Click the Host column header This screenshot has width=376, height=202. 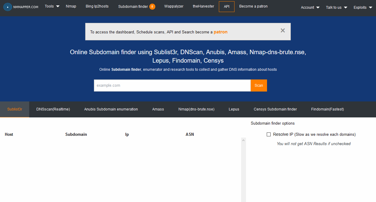pos(9,134)
